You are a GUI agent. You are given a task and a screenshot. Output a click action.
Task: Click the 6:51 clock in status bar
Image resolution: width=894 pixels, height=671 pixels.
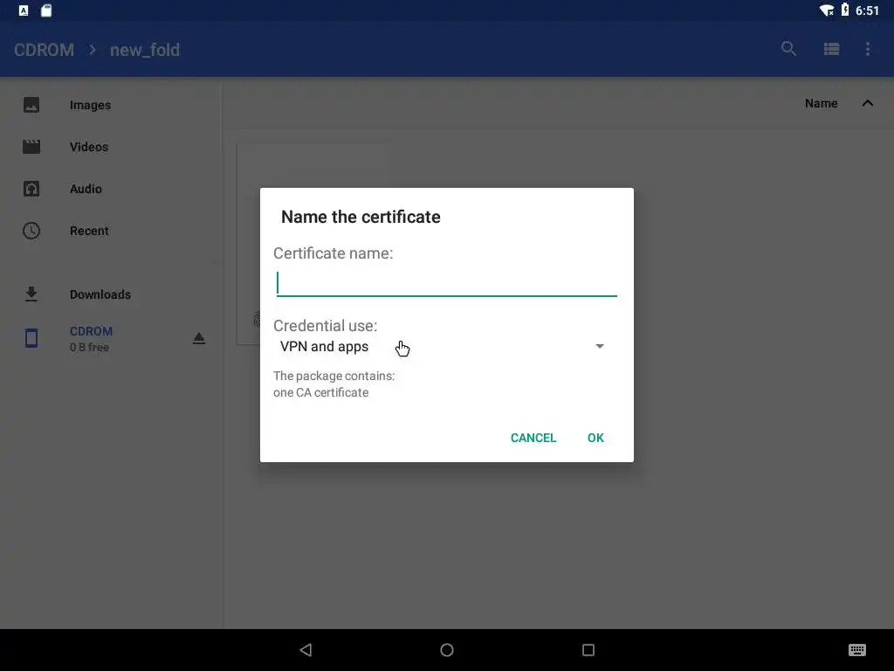867,10
